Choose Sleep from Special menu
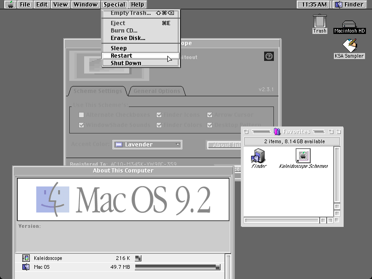 (141, 48)
